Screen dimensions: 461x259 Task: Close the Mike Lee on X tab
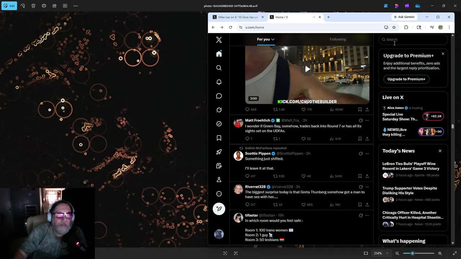tap(263, 17)
